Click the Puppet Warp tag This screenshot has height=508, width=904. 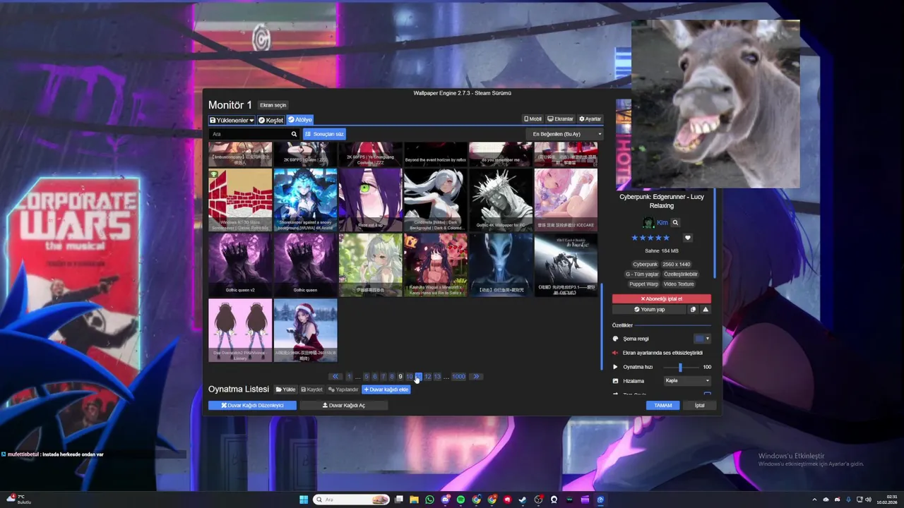coord(643,284)
